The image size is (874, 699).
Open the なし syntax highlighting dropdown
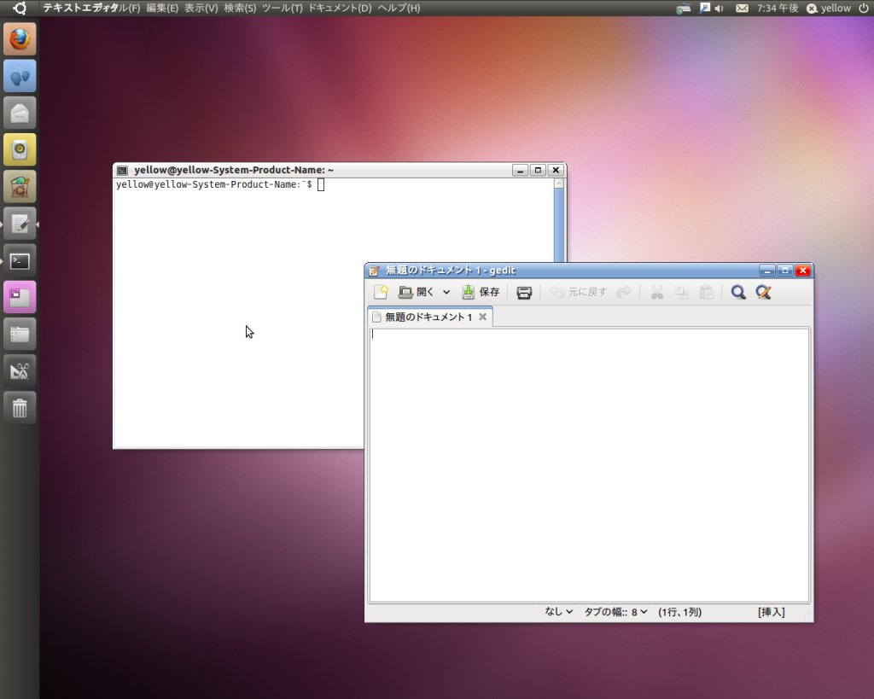point(559,612)
